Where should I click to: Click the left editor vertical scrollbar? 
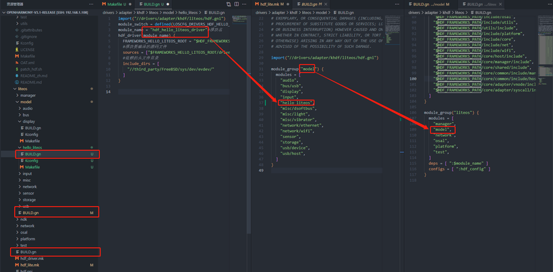pos(249,123)
